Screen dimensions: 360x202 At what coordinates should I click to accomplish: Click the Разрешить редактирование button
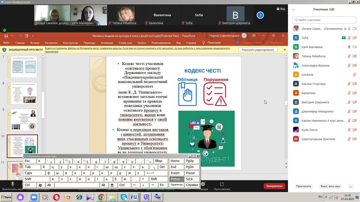click(258, 50)
